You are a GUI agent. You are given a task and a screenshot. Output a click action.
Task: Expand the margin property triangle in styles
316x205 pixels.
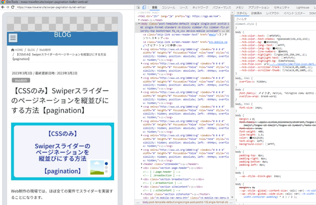click(x=251, y=119)
